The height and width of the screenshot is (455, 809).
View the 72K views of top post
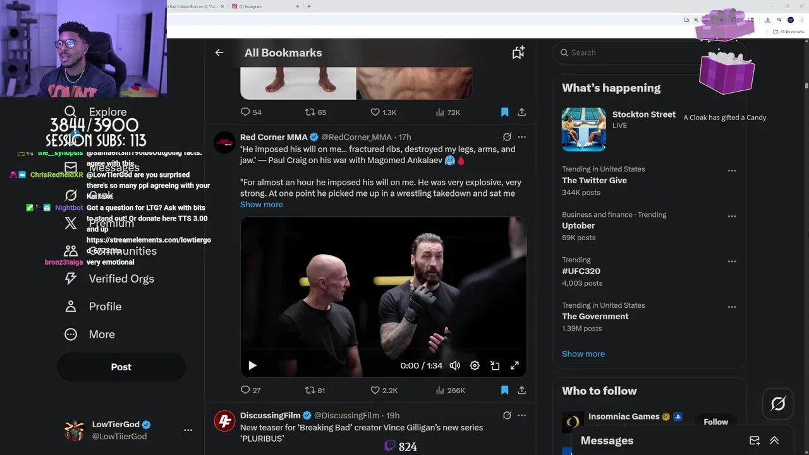click(x=447, y=112)
